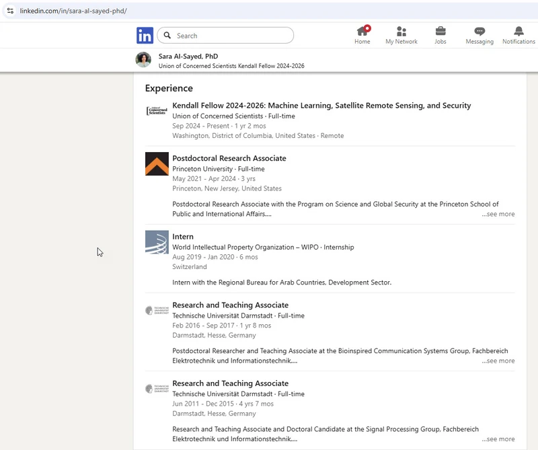Click Union of Concerned Scientists · Full-time

pyautogui.click(x=233, y=116)
